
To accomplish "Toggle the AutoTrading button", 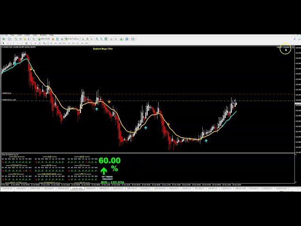I will pos(71,39).
